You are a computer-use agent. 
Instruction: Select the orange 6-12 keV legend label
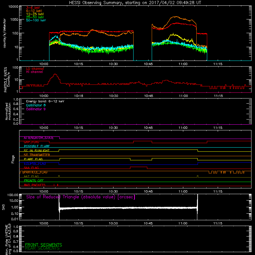click(x=34, y=11)
